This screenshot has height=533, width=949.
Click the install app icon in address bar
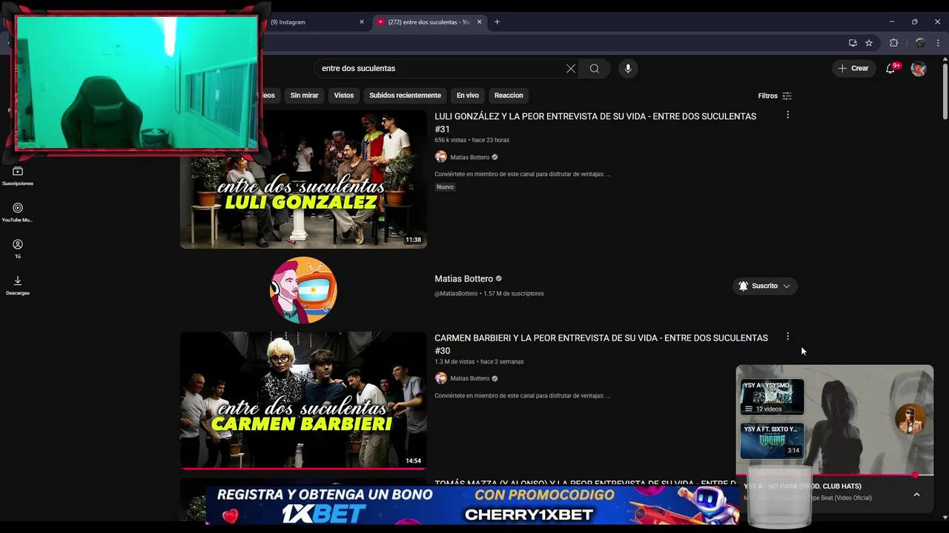click(853, 43)
